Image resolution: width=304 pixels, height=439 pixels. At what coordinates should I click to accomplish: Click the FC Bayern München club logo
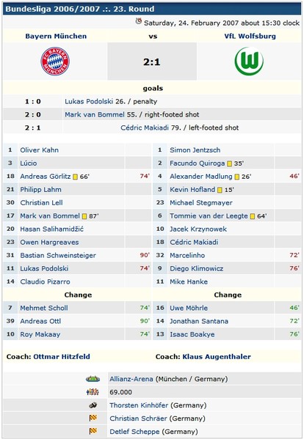point(55,62)
